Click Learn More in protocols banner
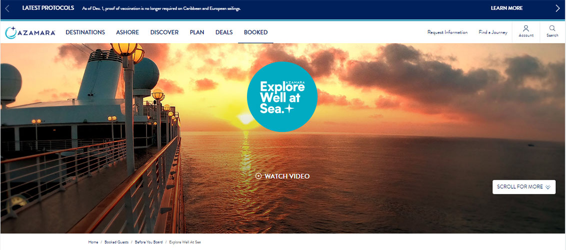This screenshot has height=250, width=566. 506,8
